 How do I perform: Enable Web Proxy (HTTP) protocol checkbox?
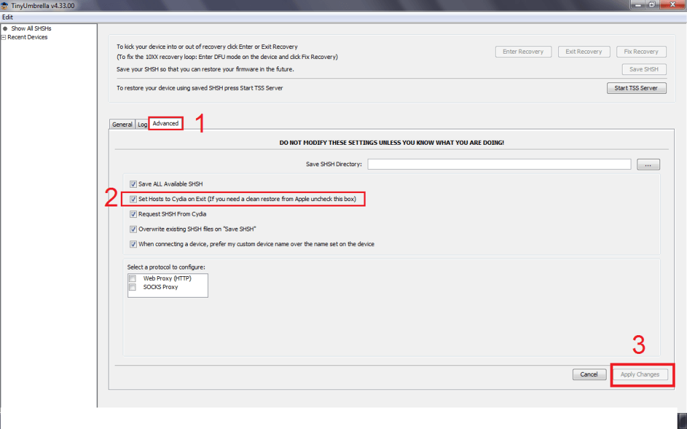(x=132, y=278)
